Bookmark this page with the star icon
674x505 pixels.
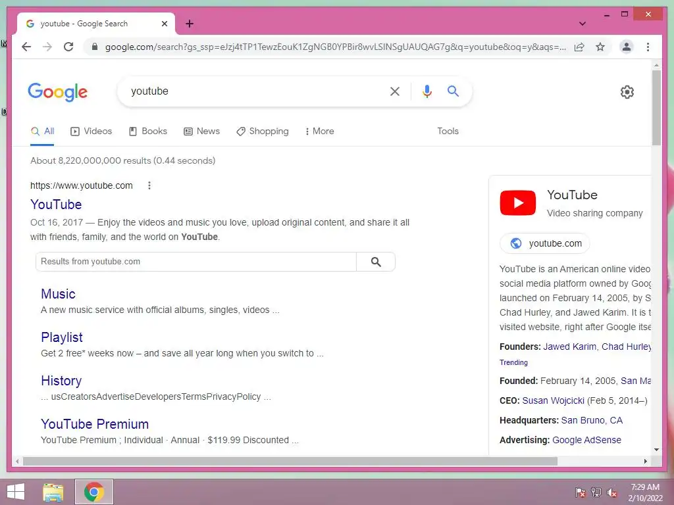[x=600, y=47]
